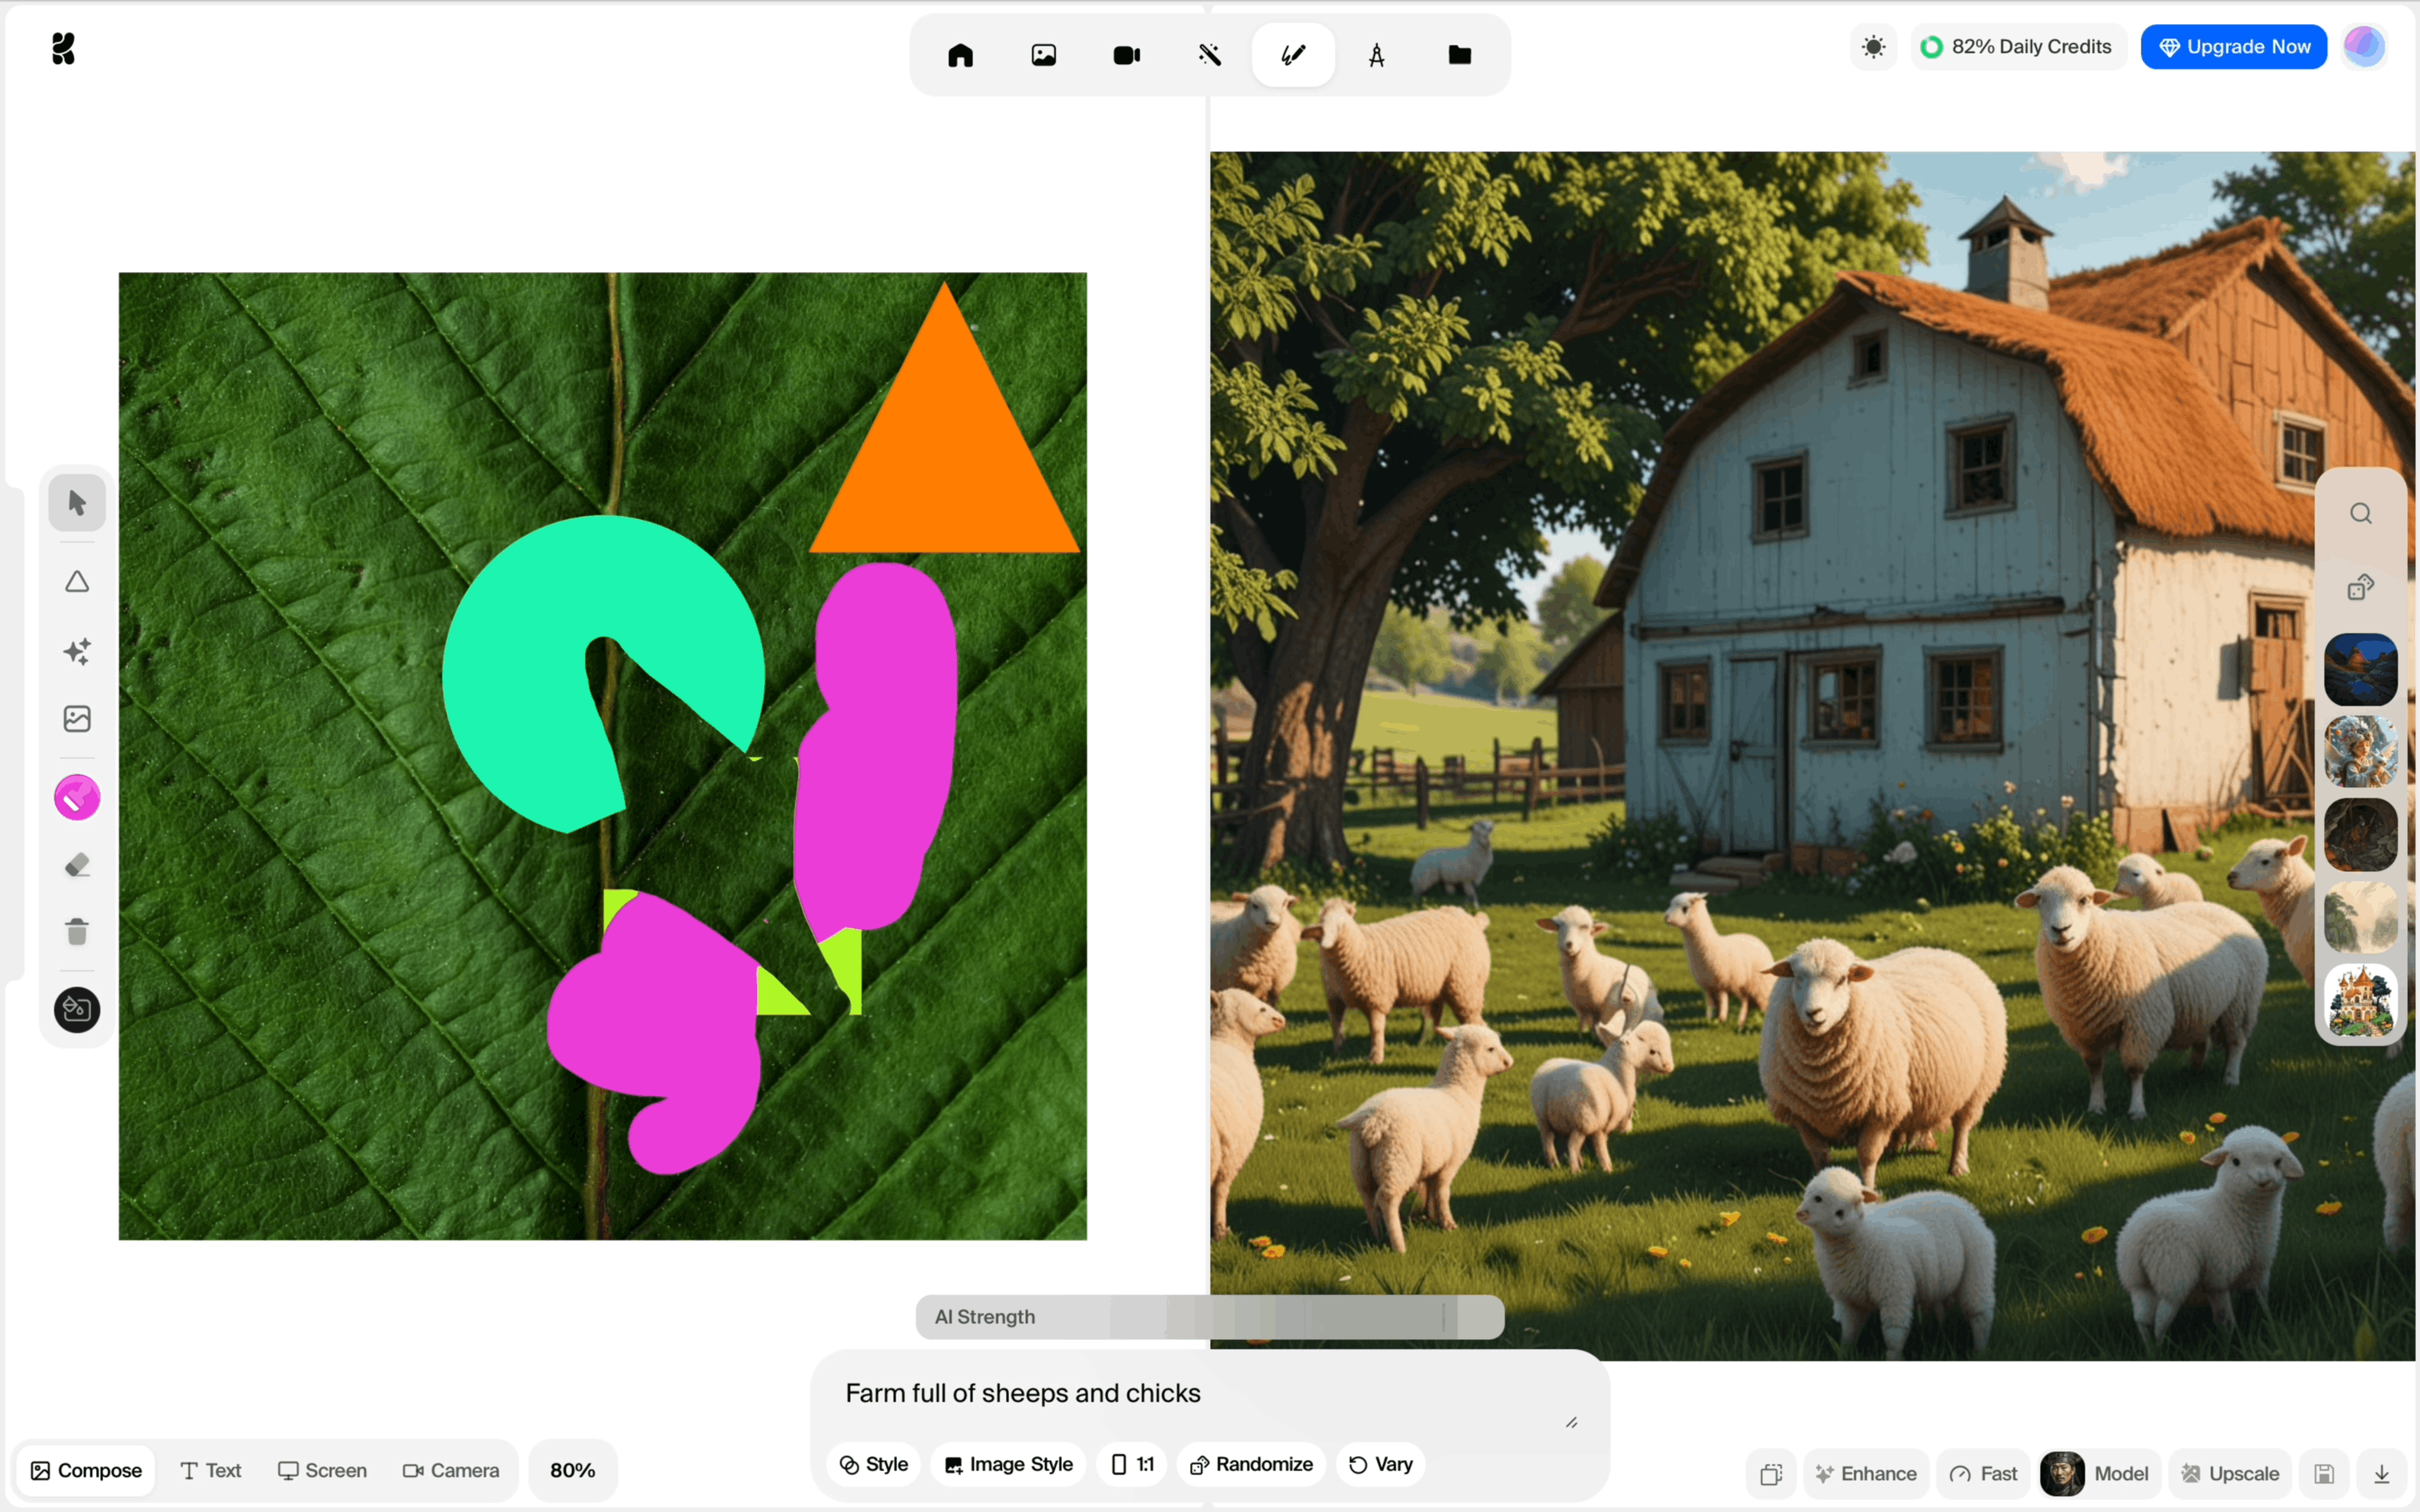Click the trash delete icon
This screenshot has width=2420, height=1512.
point(77,932)
